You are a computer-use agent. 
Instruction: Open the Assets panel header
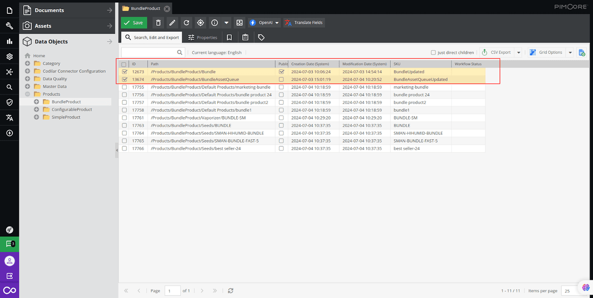click(67, 26)
